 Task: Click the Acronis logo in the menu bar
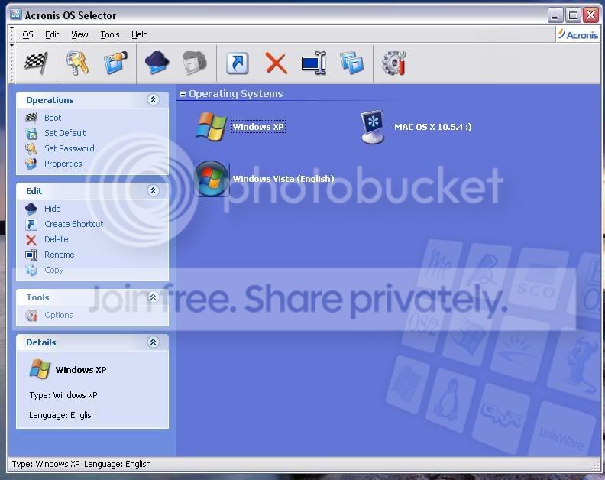click(577, 34)
